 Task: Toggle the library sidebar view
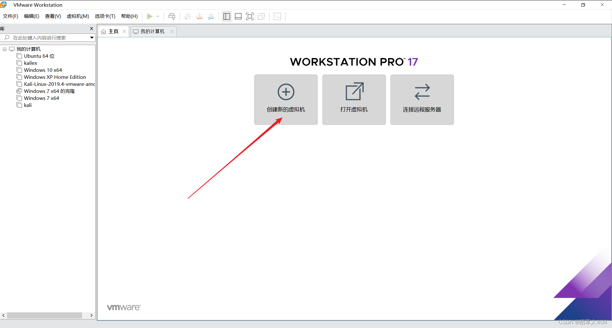pos(227,16)
